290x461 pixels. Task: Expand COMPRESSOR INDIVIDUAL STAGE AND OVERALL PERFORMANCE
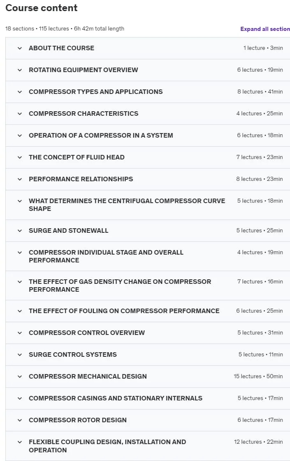pos(148,256)
